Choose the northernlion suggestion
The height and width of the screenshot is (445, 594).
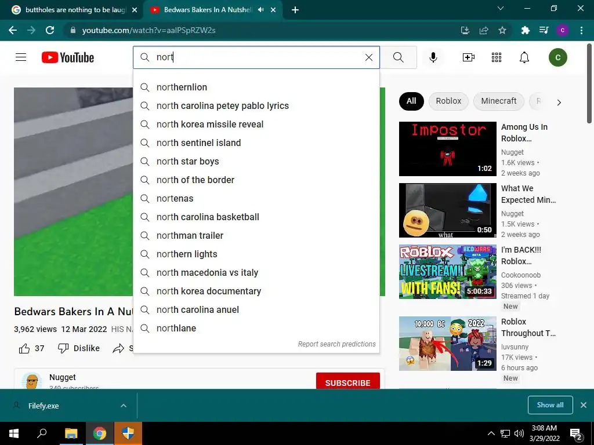(x=256, y=87)
